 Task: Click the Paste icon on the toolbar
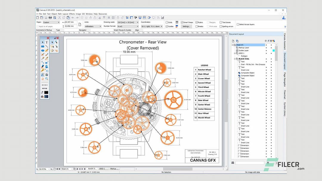68,18
